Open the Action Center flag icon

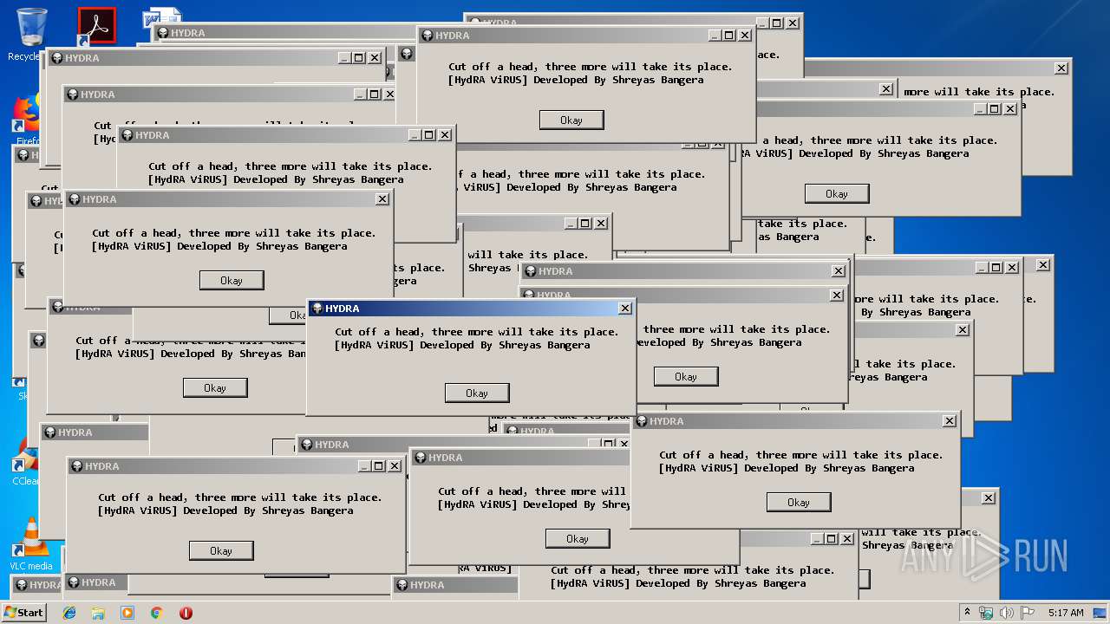click(1027, 613)
